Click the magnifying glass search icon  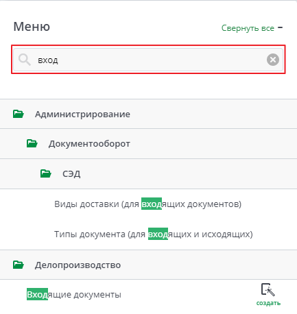click(25, 60)
